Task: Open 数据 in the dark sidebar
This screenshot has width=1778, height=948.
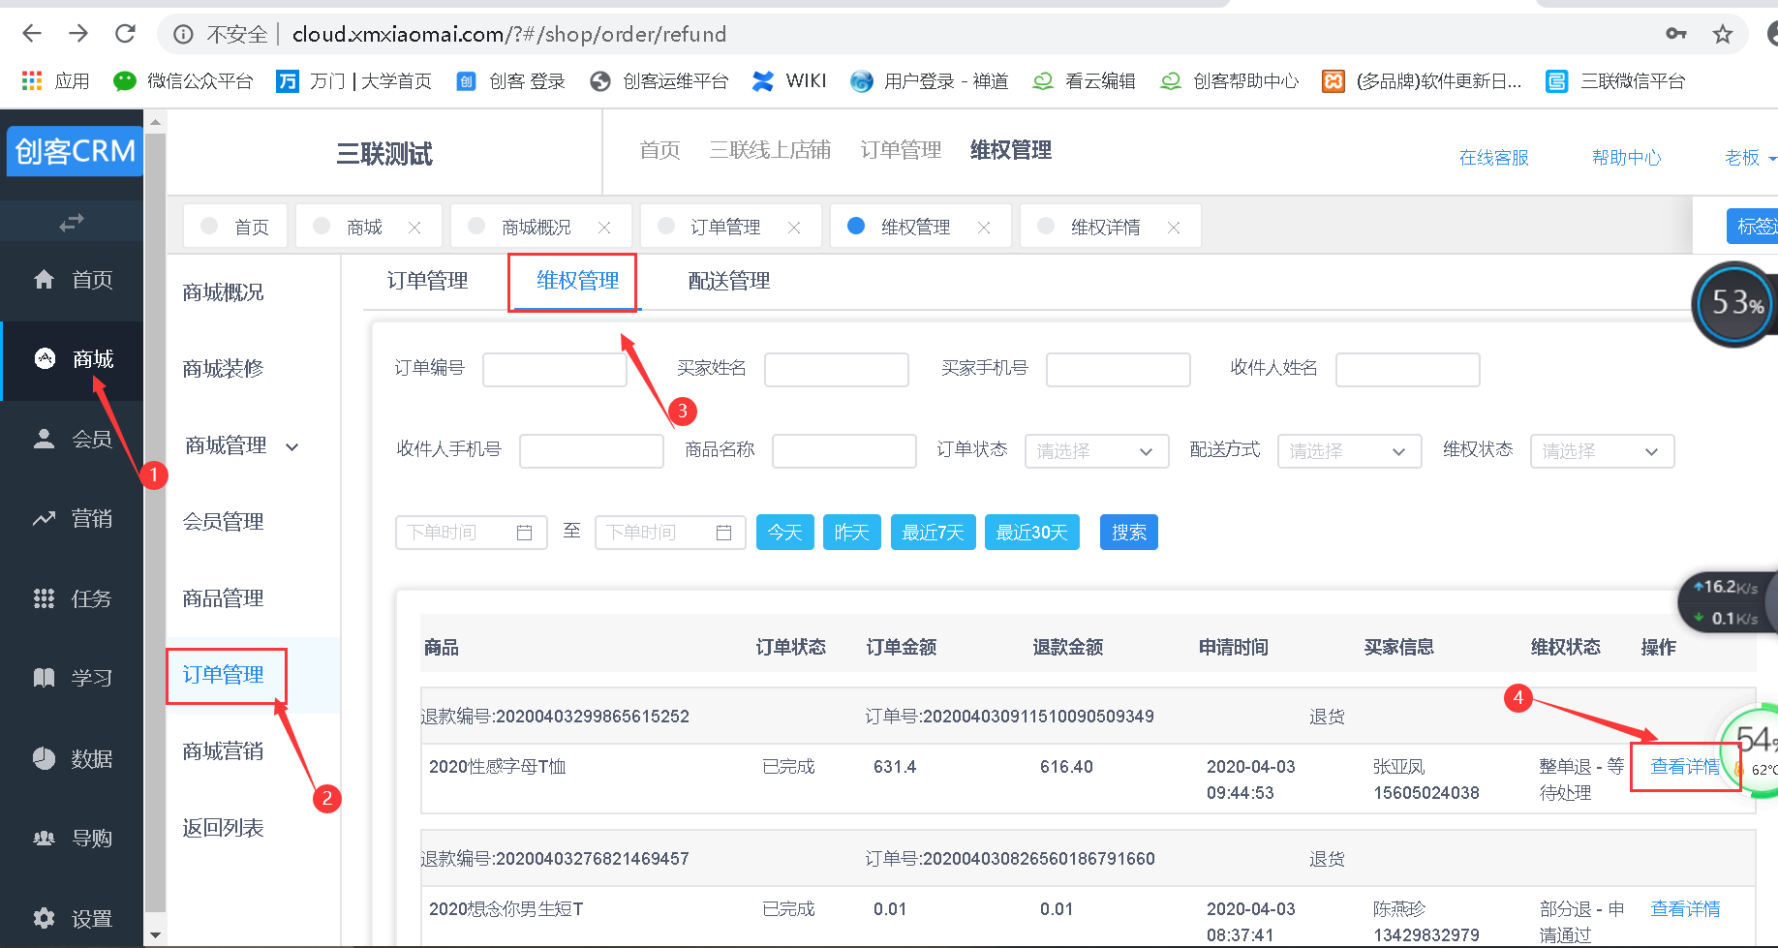Action: pyautogui.click(x=72, y=758)
